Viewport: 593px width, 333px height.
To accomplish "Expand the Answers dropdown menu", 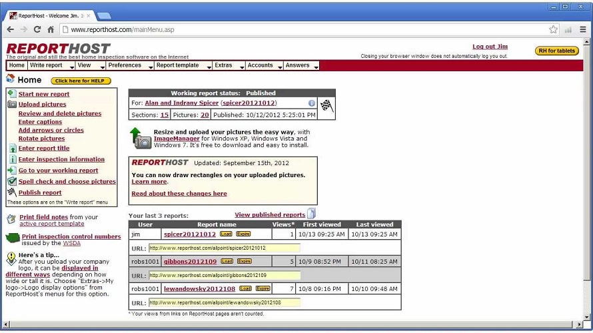I will 301,65.
